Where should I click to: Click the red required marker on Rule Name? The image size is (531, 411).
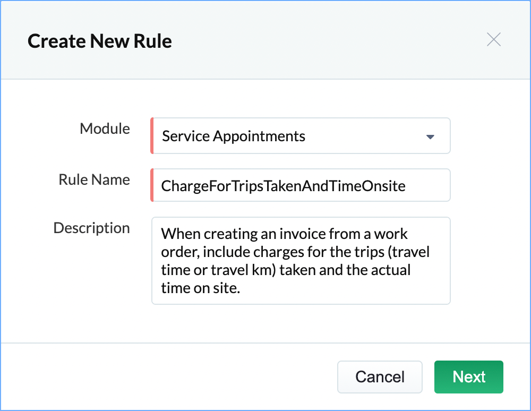[x=152, y=185]
